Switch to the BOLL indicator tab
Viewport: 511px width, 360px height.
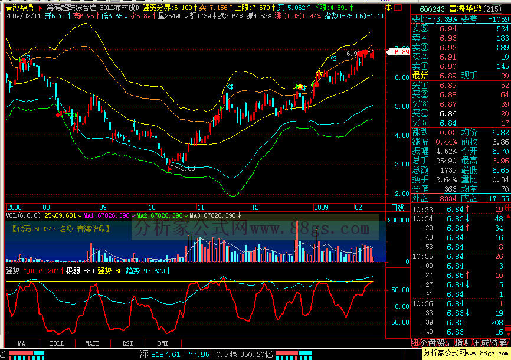click(x=57, y=343)
